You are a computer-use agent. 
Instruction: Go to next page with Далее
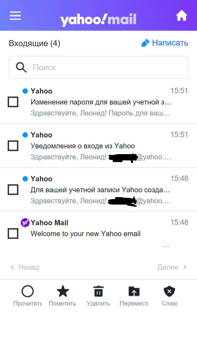tap(172, 267)
